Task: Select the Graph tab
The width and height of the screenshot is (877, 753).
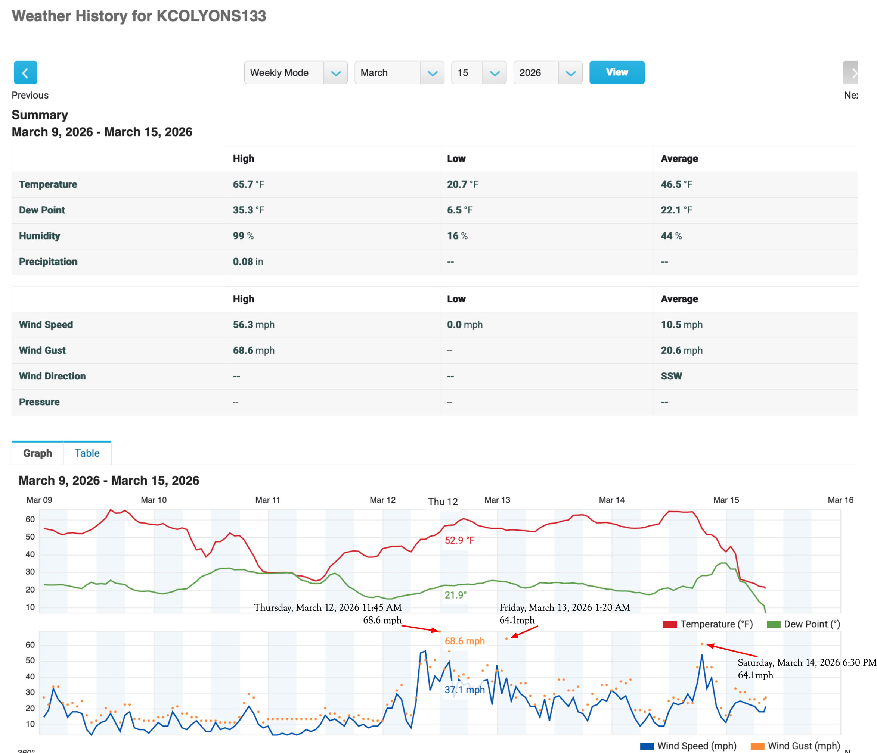Action: [38, 453]
